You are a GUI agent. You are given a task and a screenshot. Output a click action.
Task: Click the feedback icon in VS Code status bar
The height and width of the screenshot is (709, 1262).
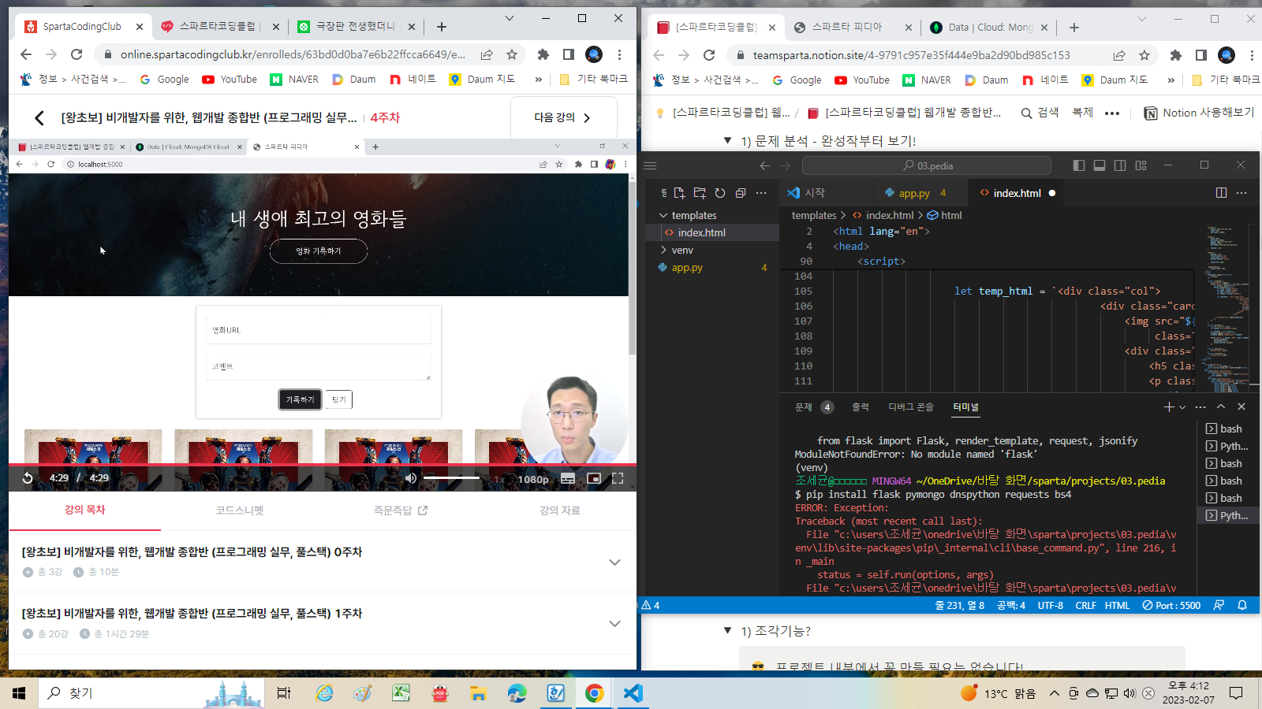point(1219,606)
